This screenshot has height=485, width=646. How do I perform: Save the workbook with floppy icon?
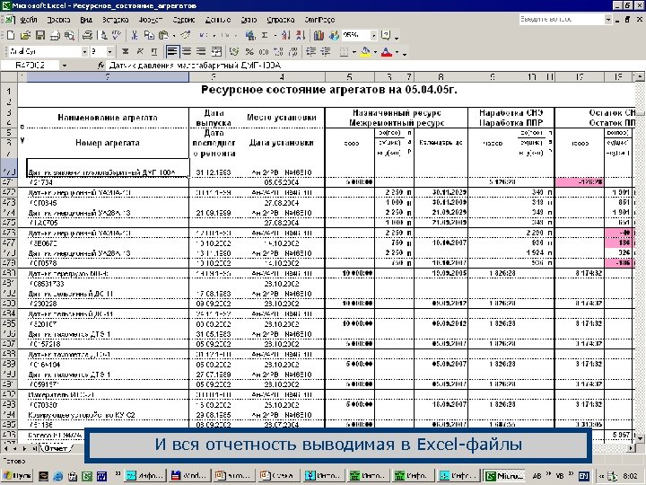[x=40, y=35]
